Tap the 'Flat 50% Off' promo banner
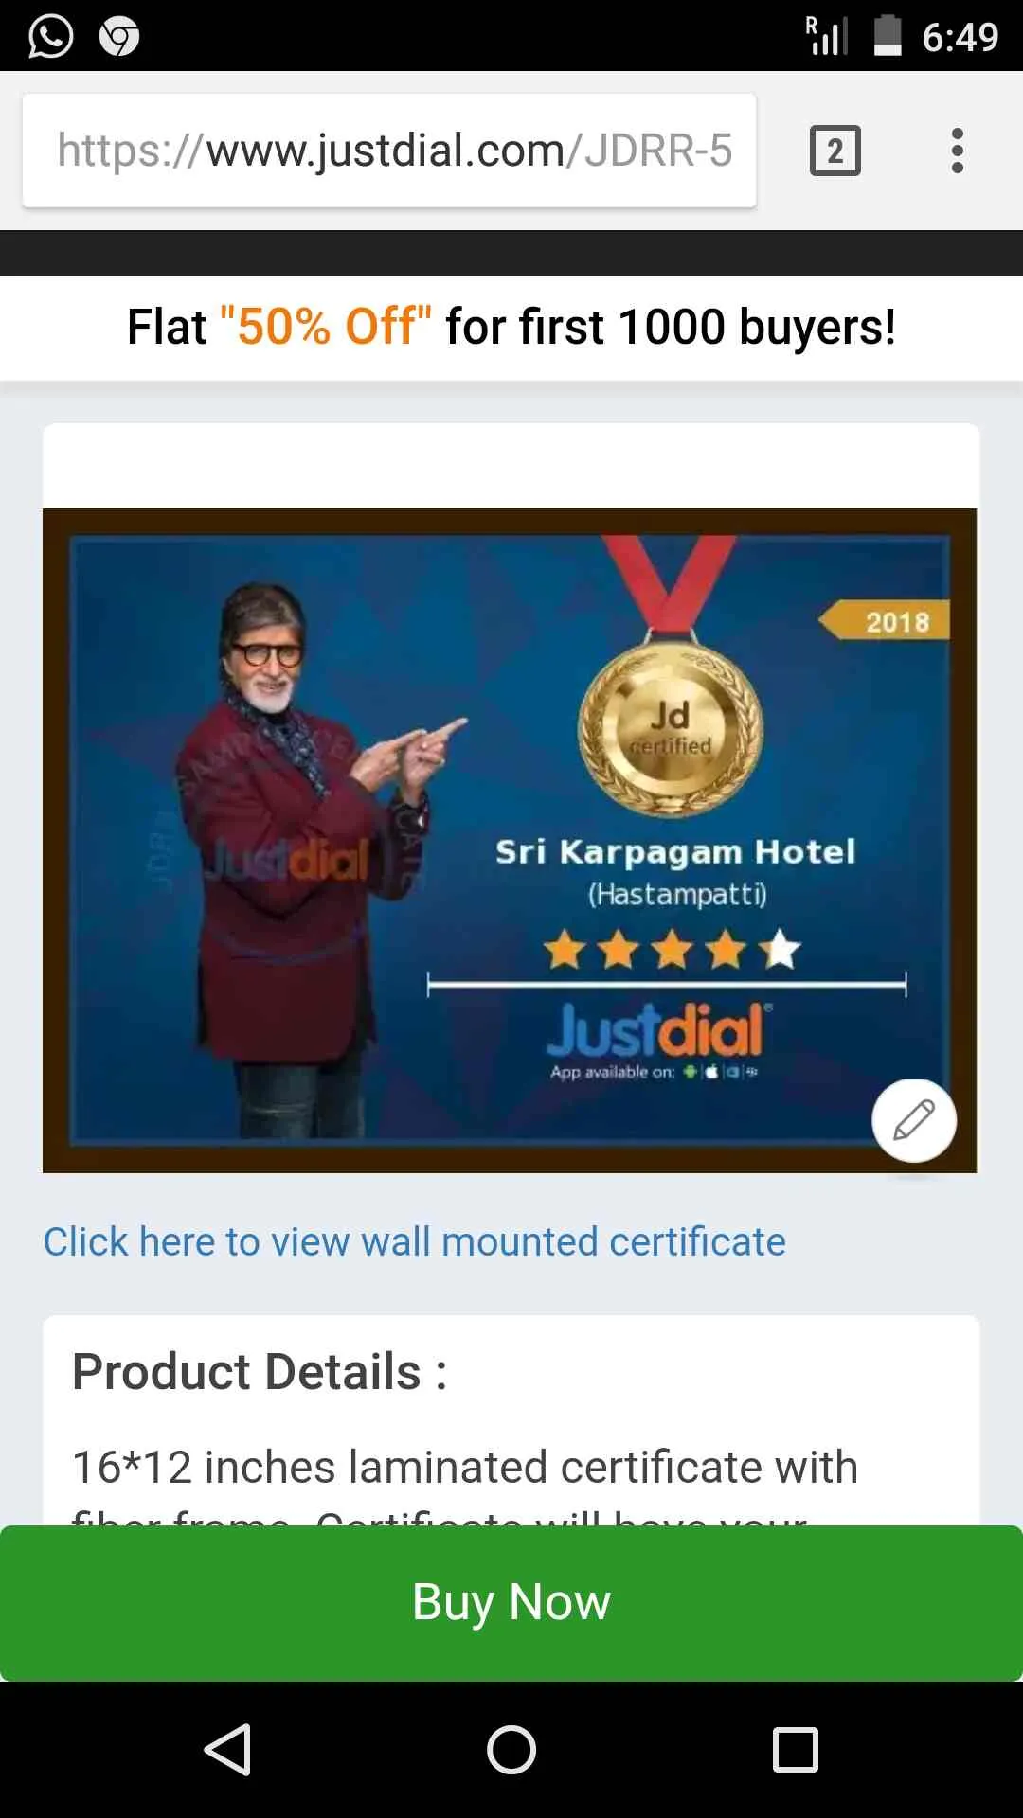Screen dimensions: 1023x1818 511,327
